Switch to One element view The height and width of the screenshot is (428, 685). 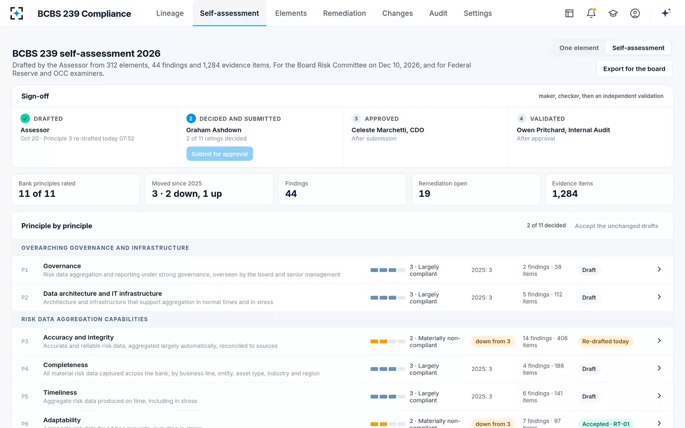(579, 48)
